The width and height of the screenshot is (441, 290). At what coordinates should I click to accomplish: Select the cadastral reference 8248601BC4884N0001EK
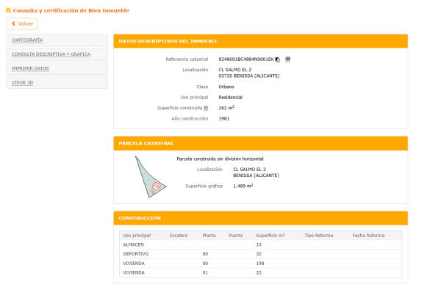click(x=246, y=59)
